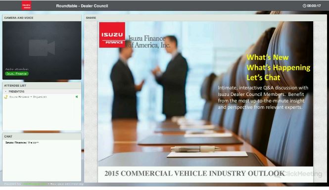Click the Roundtable - Dealer Council title

(x=82, y=6)
